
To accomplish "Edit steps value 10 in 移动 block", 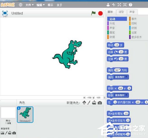I will 117,45.
